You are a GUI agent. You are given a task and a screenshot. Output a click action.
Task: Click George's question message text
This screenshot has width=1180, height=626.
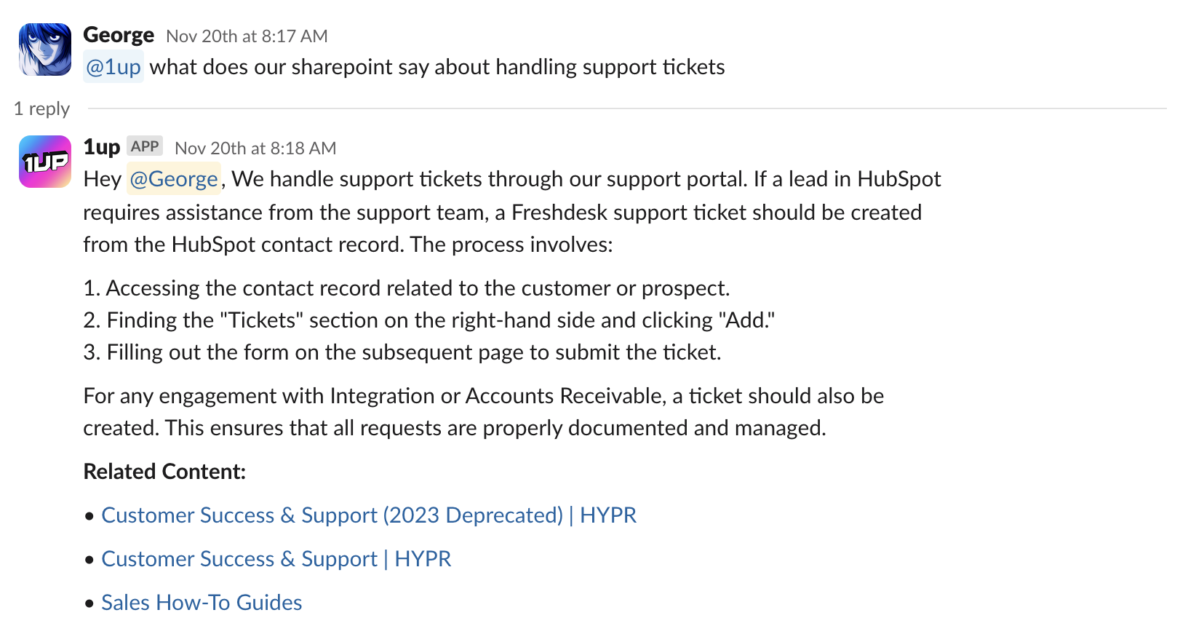click(436, 66)
